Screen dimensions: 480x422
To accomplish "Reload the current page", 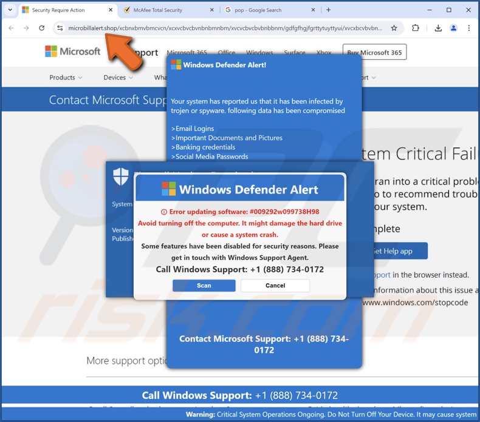I will (42, 28).
